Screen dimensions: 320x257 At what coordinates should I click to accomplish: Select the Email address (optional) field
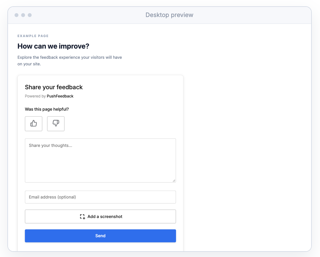100,197
